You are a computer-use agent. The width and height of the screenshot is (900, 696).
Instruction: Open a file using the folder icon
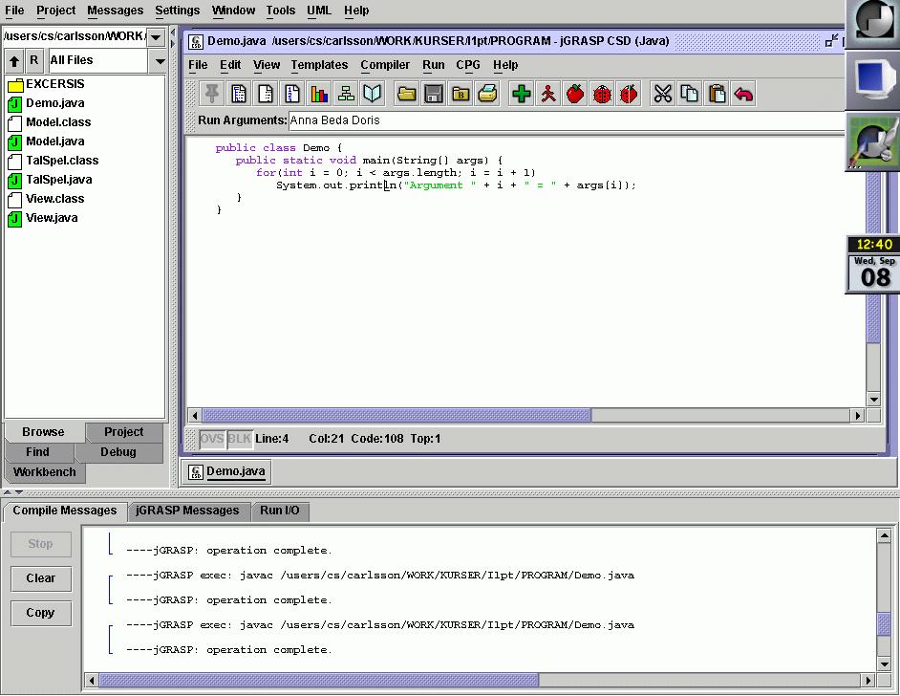click(x=406, y=94)
